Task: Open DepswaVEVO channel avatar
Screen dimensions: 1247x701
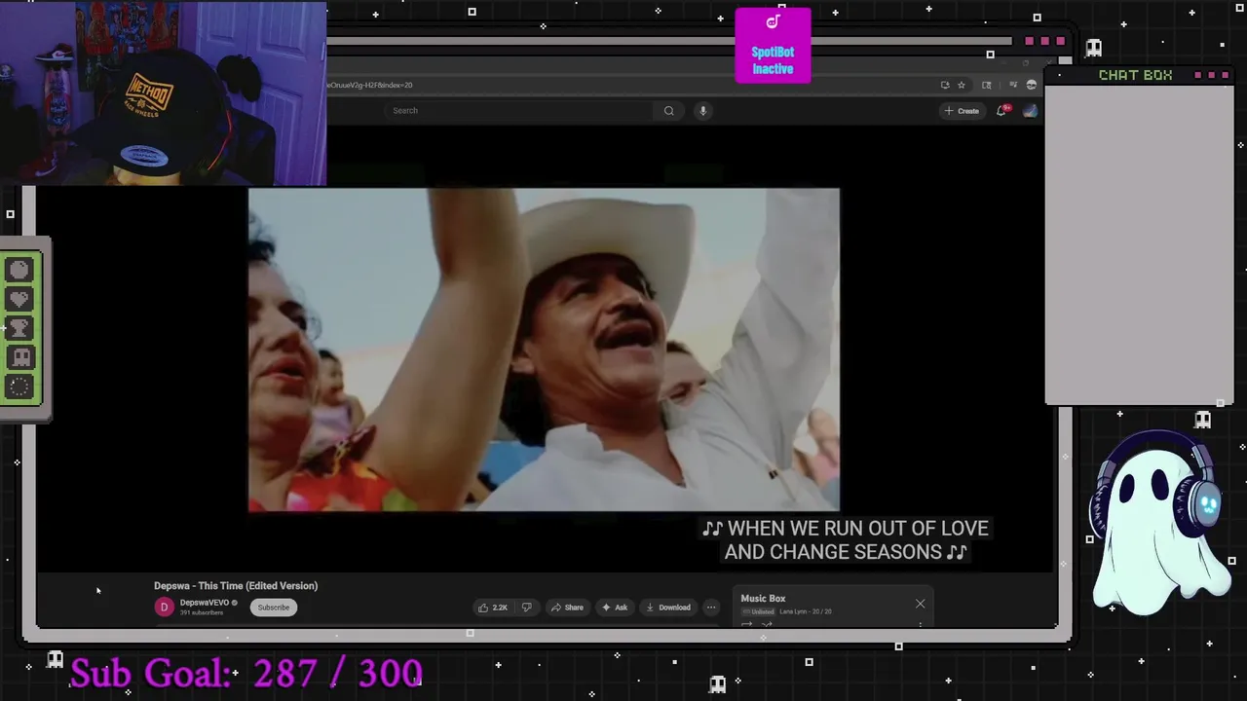Action: tap(164, 607)
